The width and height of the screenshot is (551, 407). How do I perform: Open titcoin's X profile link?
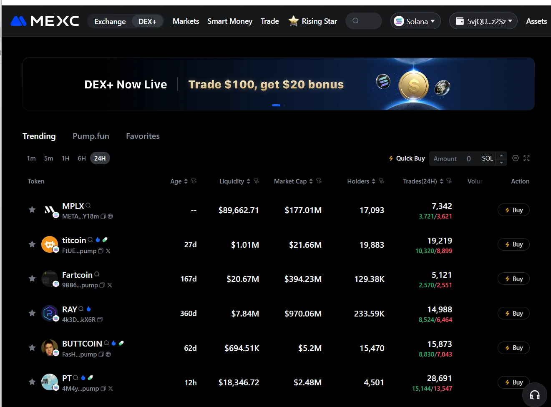pyautogui.click(x=108, y=251)
